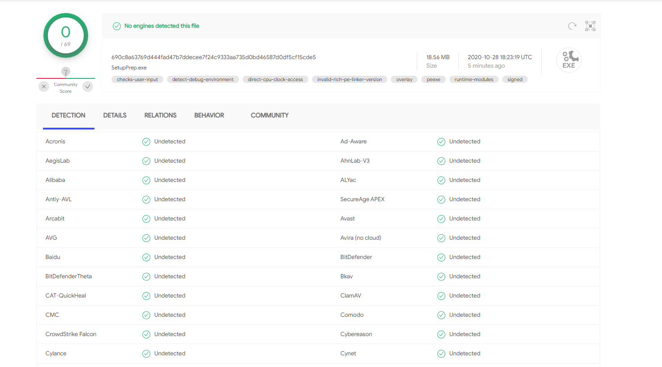Image resolution: width=662 pixels, height=367 pixels.
Task: Vote malicious with community X icon
Action: [x=43, y=86]
